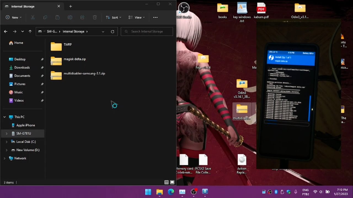Click the Windows Security shield tray icon
Screen dimensions: 353x198
288,192
